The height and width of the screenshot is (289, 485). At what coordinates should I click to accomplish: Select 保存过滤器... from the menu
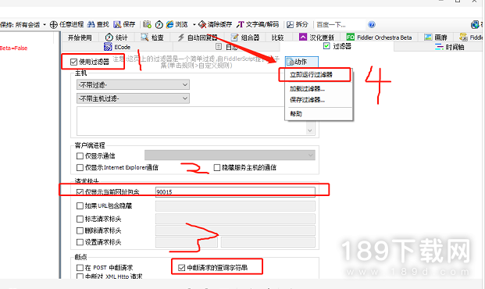307,100
